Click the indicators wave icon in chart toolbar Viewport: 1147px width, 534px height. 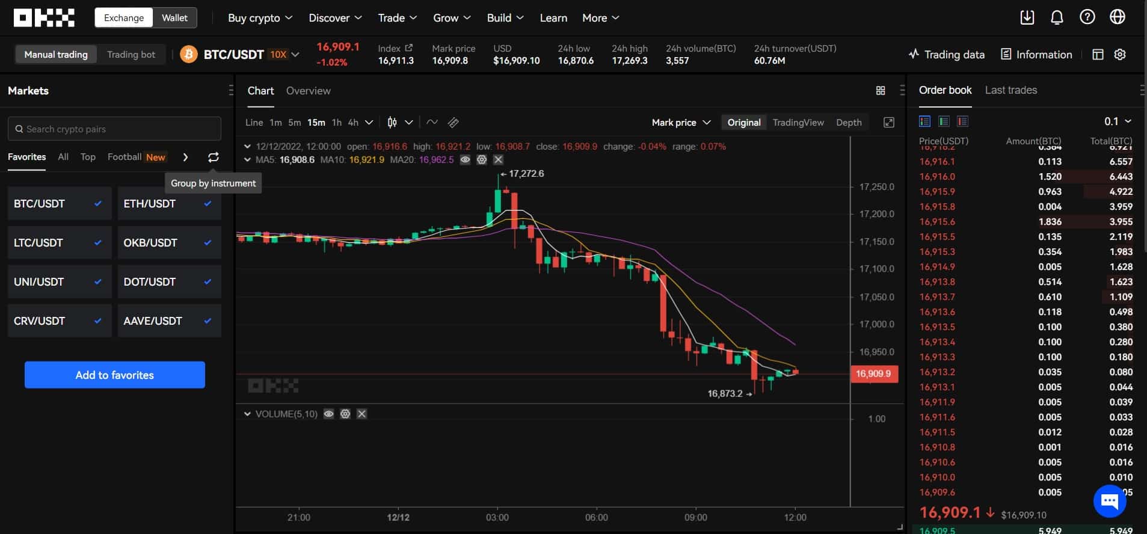click(432, 122)
